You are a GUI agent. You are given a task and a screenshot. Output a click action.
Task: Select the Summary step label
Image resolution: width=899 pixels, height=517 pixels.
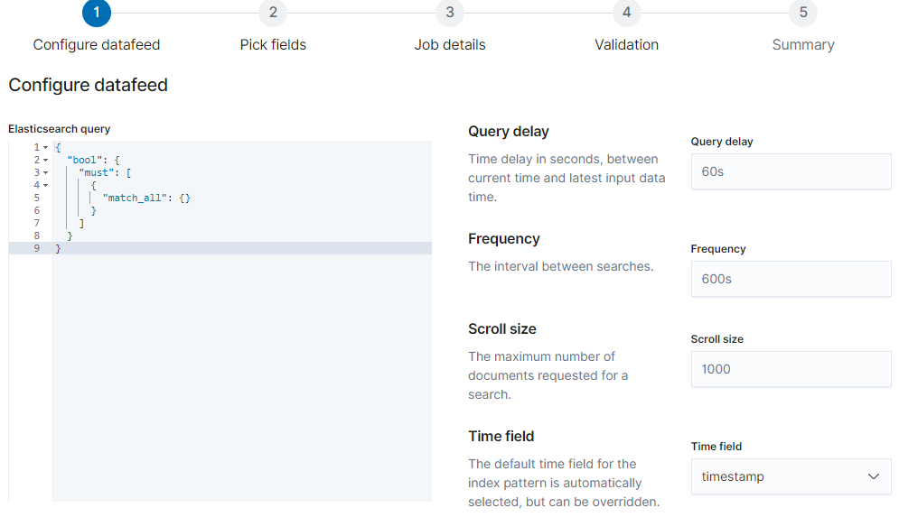coord(803,44)
